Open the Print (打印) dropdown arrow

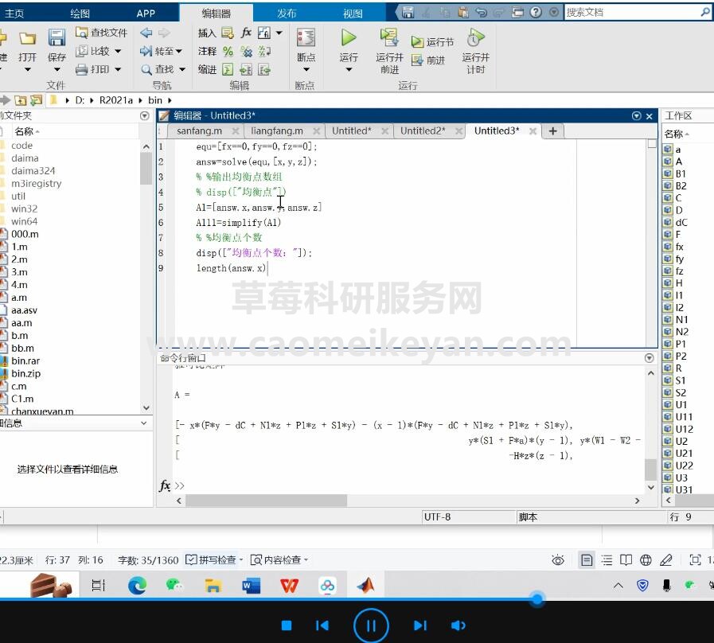(118, 69)
